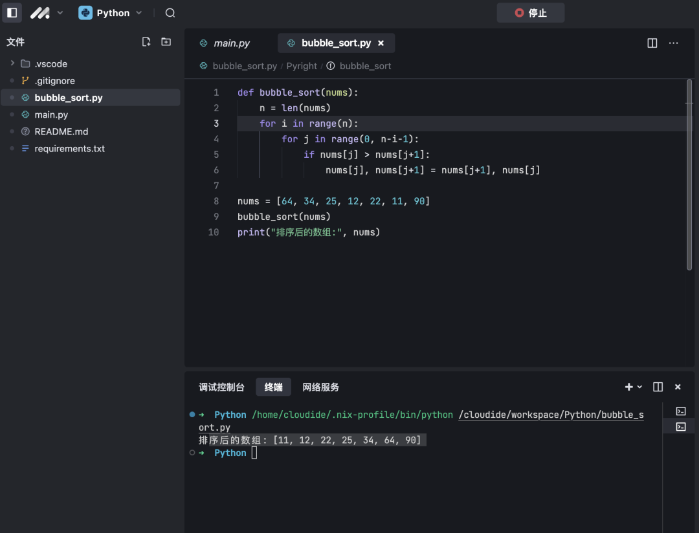Select the first terminal instance icon

[x=681, y=411]
